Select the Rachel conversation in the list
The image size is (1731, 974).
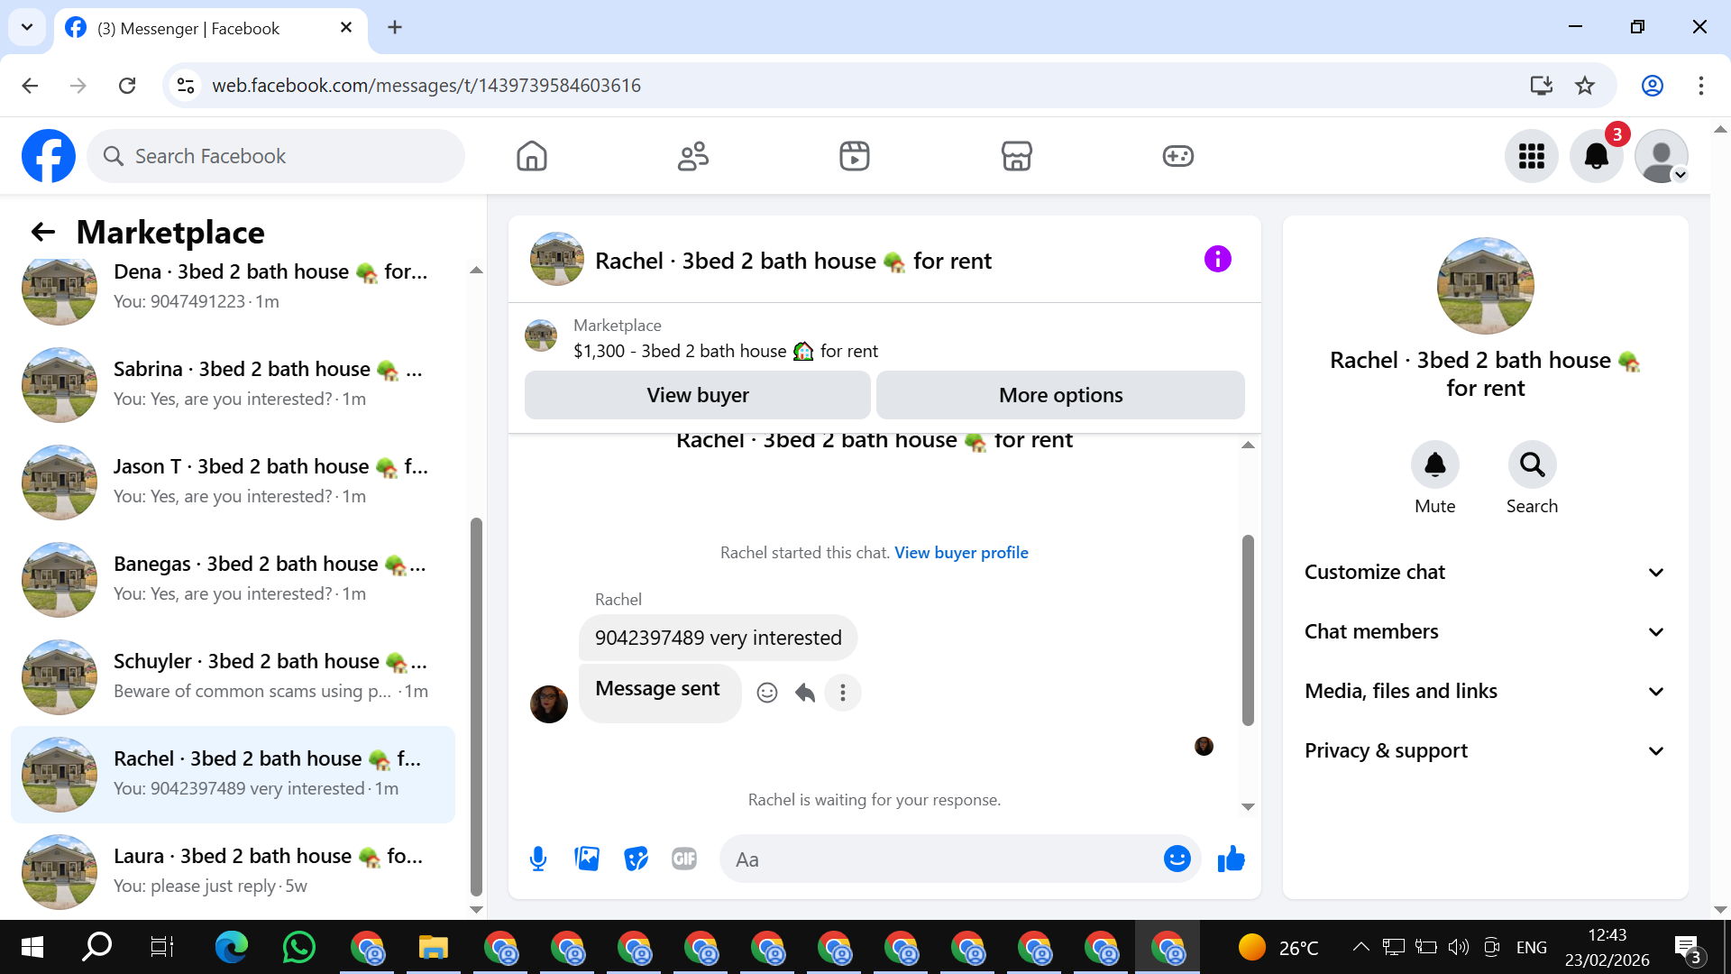(x=233, y=774)
